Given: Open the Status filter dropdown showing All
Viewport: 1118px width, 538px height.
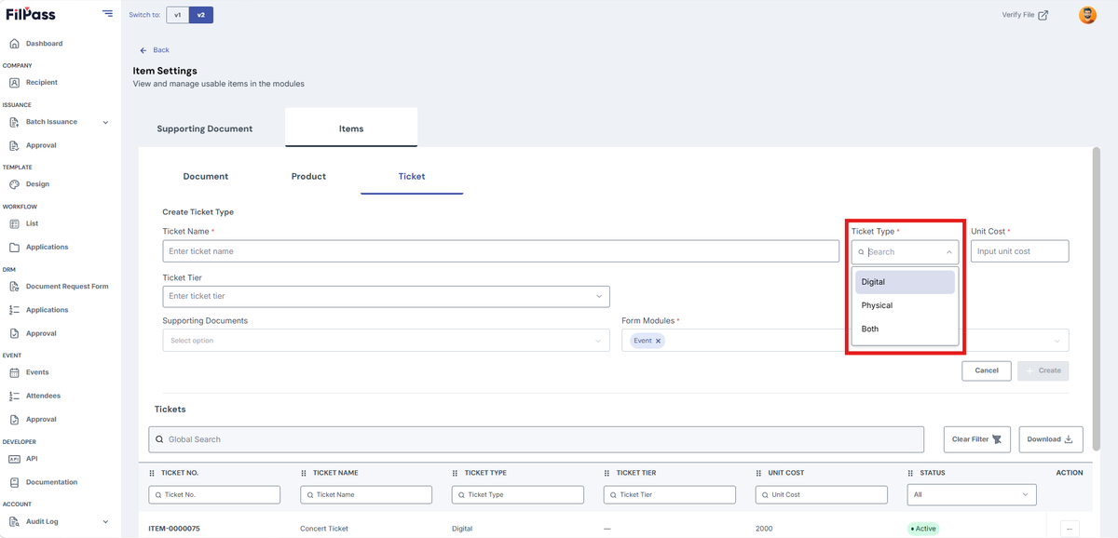Looking at the screenshot, I should coord(972,495).
